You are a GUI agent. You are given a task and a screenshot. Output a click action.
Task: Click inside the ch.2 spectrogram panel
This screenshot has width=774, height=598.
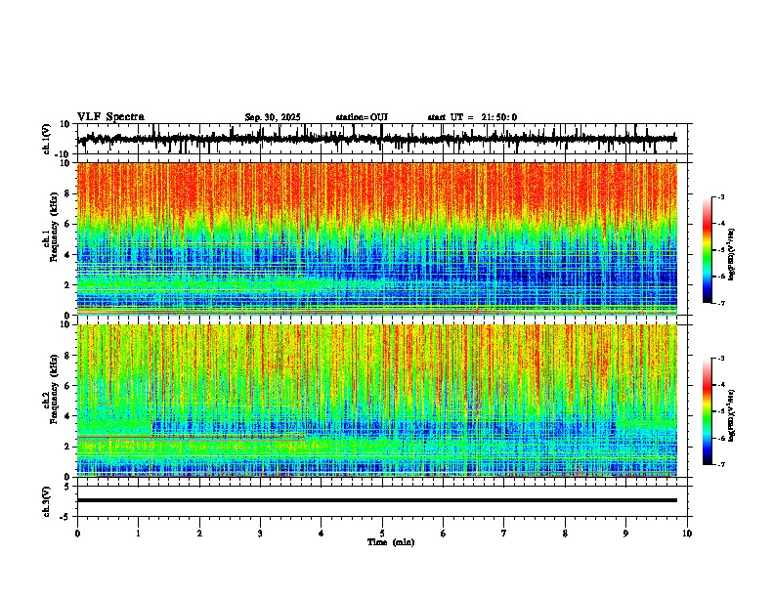pyautogui.click(x=377, y=401)
